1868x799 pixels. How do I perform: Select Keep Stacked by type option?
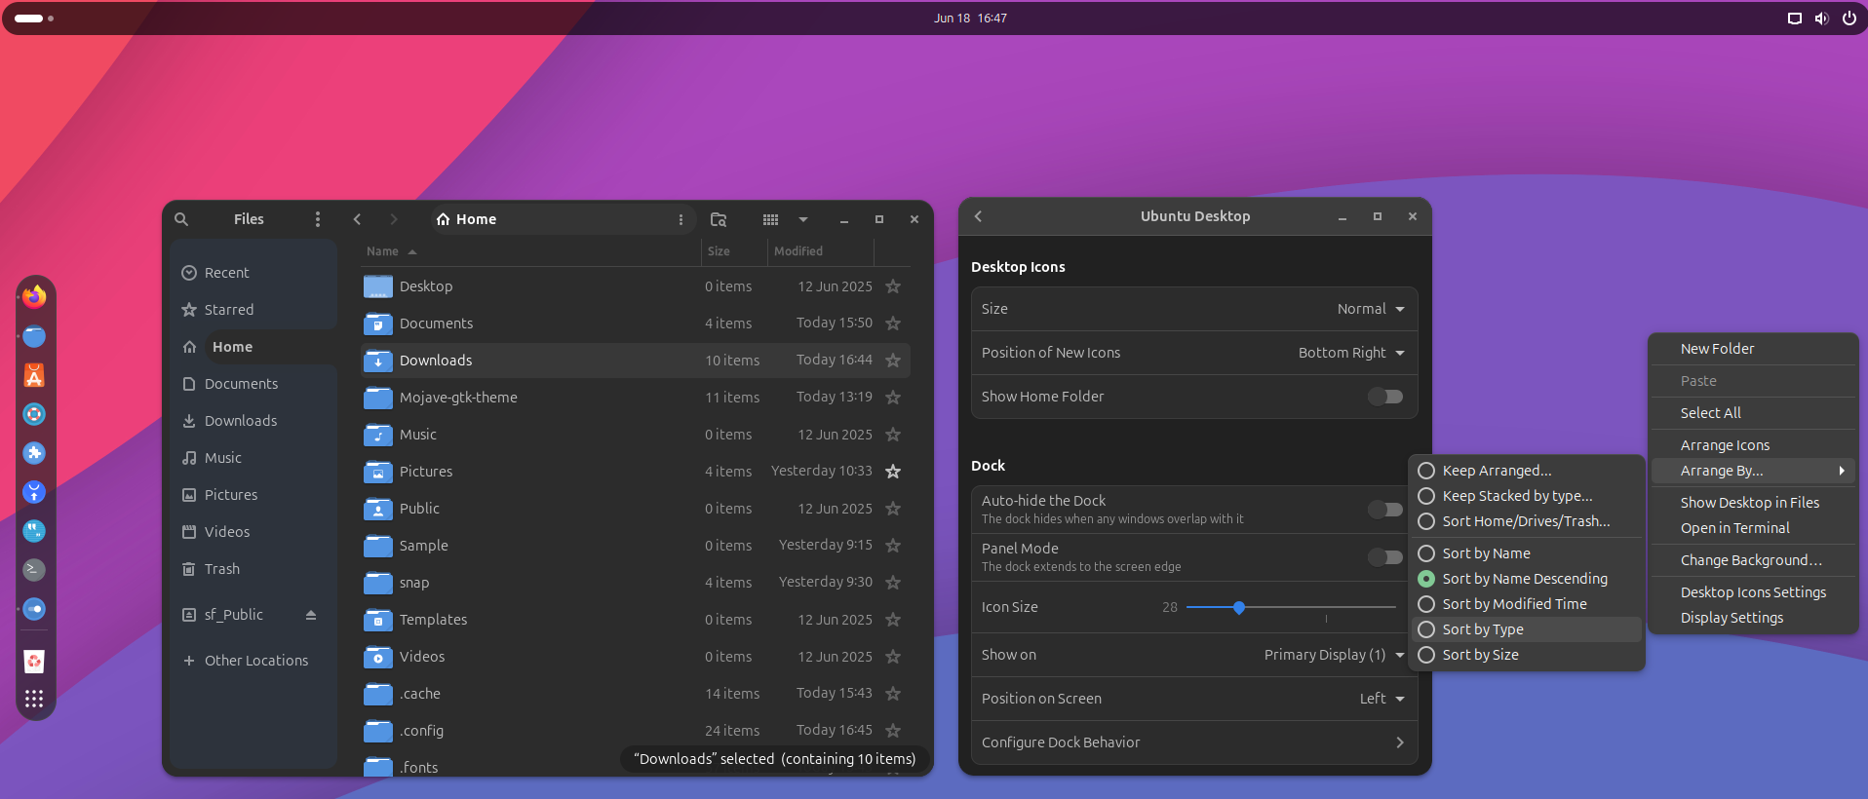coord(1527,496)
